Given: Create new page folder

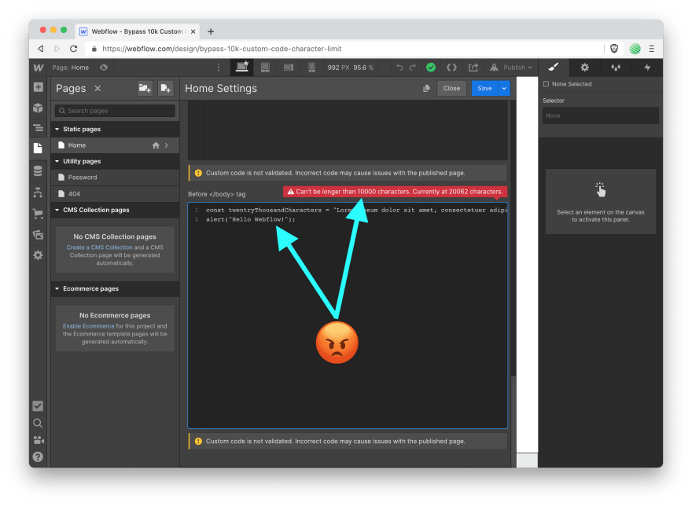Looking at the screenshot, I should tap(145, 88).
